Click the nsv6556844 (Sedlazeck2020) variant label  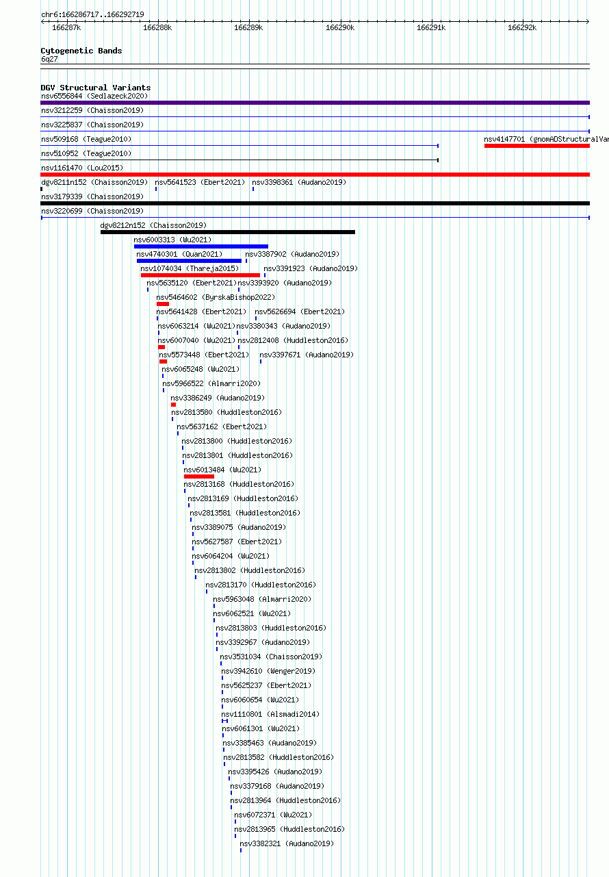coord(94,96)
